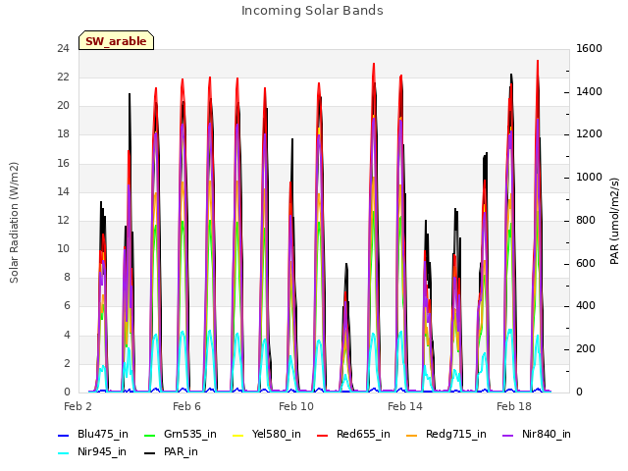Click the 'Incoming Solar Bands' chart title
628x471 pixels.
tap(312, 11)
